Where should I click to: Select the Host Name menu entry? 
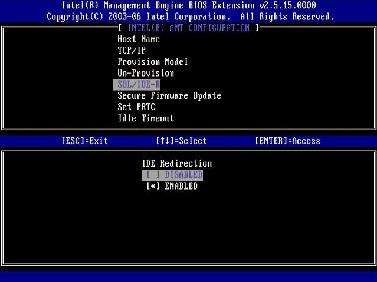click(x=139, y=39)
